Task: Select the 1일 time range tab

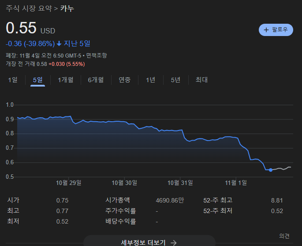Action: click(12, 80)
